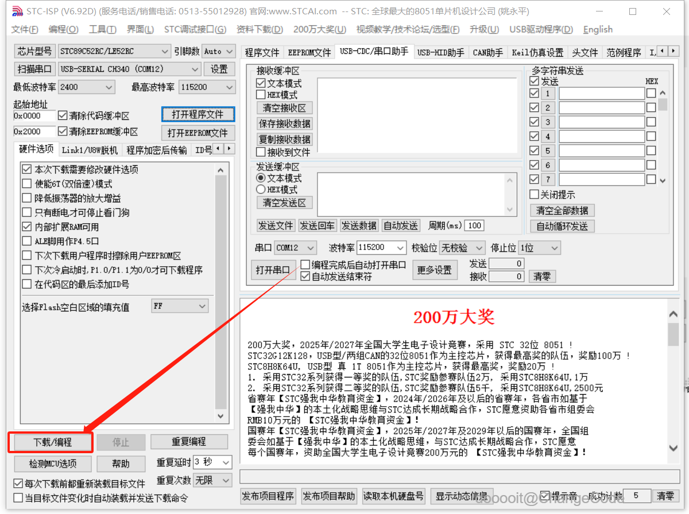Enable 编程完成后自动打开串口 option
This screenshot has height=514, width=689.
306,264
